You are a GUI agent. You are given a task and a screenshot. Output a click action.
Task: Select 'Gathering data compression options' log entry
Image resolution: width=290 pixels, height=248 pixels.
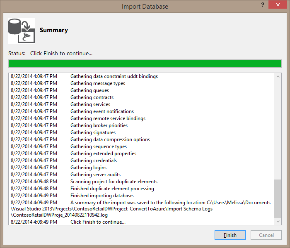pyautogui.click(x=80, y=139)
